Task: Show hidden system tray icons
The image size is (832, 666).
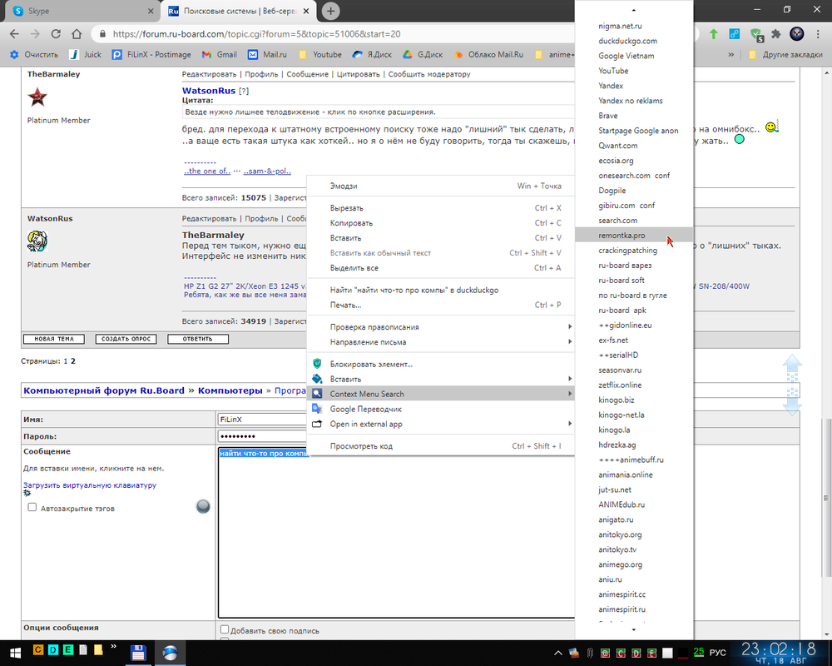Action: [x=557, y=653]
